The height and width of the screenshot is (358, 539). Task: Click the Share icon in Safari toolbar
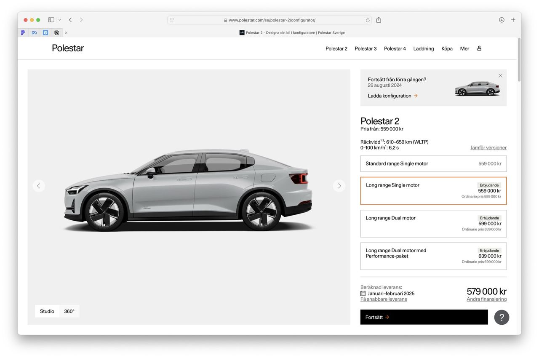(x=378, y=19)
